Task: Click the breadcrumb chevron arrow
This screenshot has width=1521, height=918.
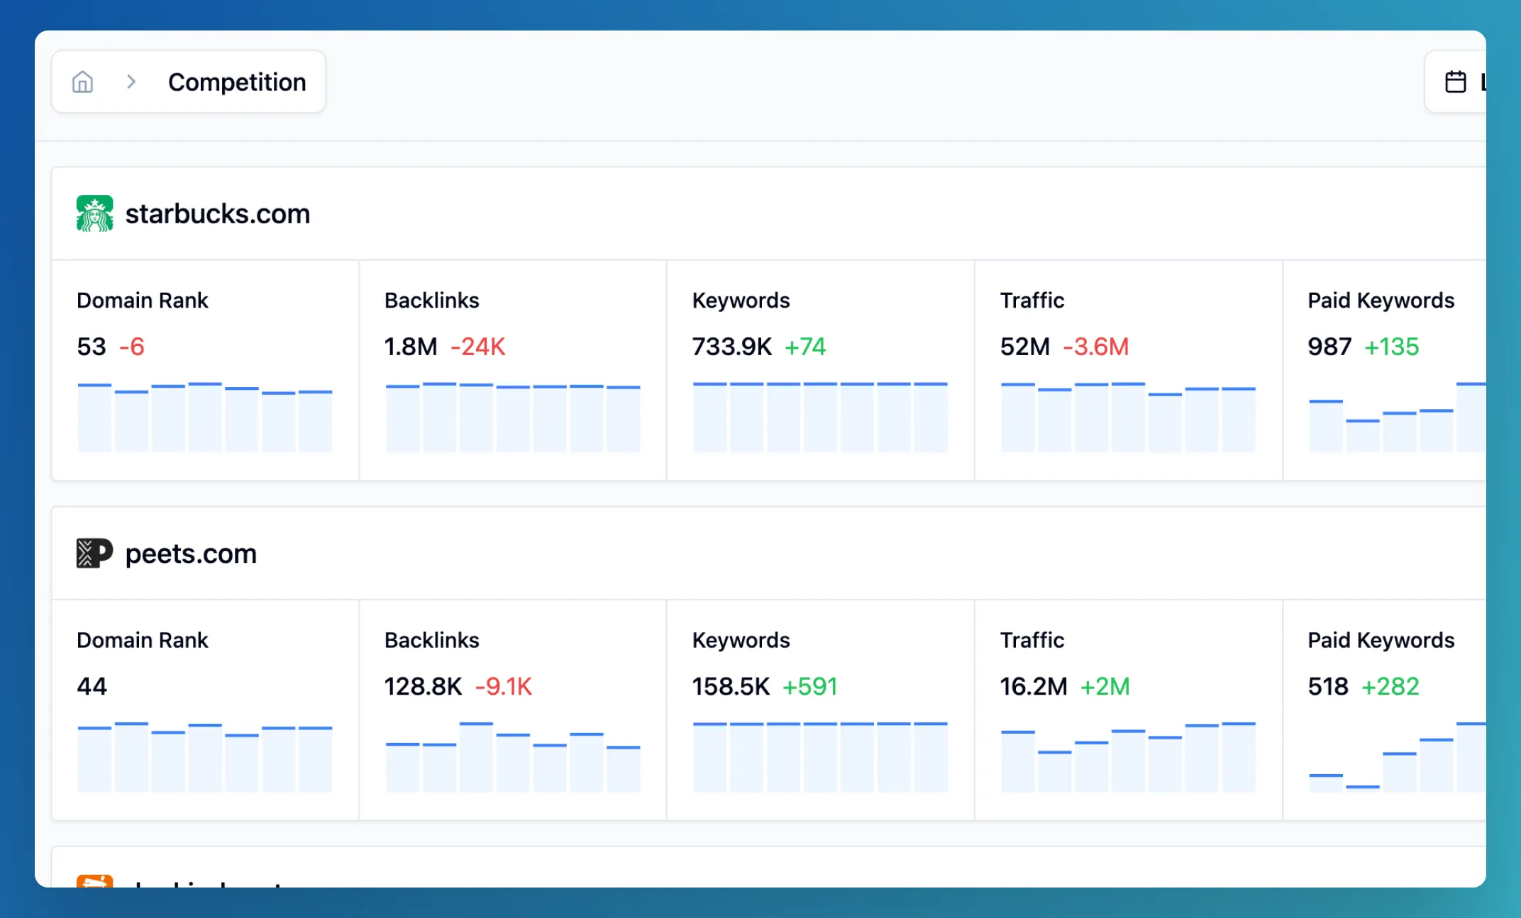Action: tap(131, 82)
